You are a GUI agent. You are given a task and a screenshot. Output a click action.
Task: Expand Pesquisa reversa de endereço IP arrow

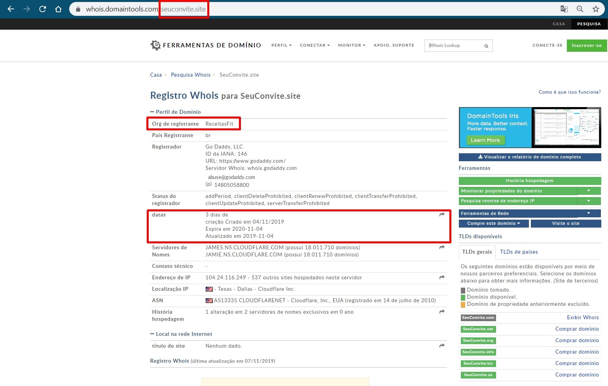pos(589,201)
